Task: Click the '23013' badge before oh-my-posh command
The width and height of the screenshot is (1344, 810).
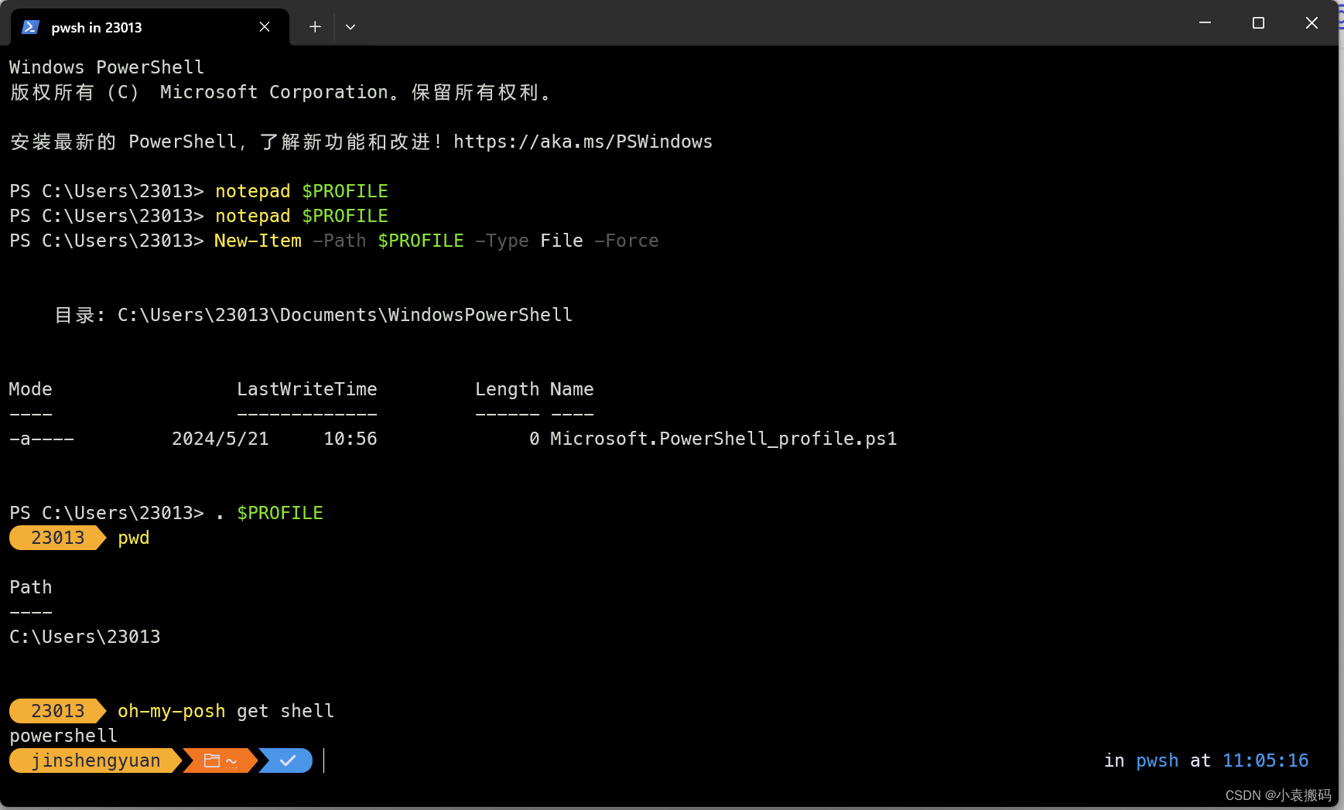Action: pyautogui.click(x=58, y=711)
